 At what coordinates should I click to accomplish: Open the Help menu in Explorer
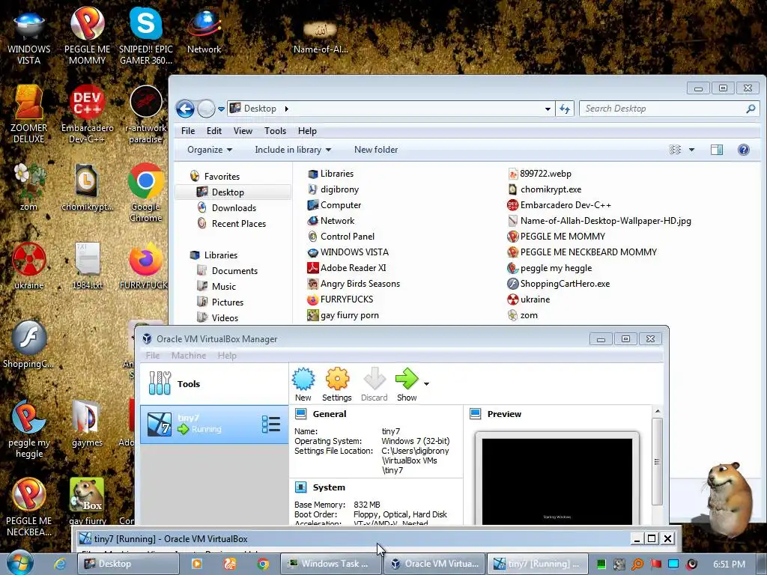pos(307,131)
